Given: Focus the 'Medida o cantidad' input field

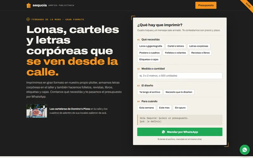Looking at the screenshot, I should (x=180, y=76).
